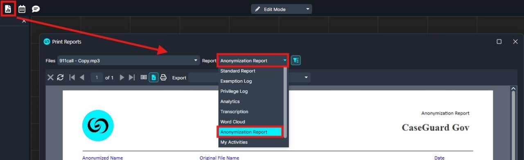Go to the previous report page
The image size is (524, 160).
click(82, 77)
